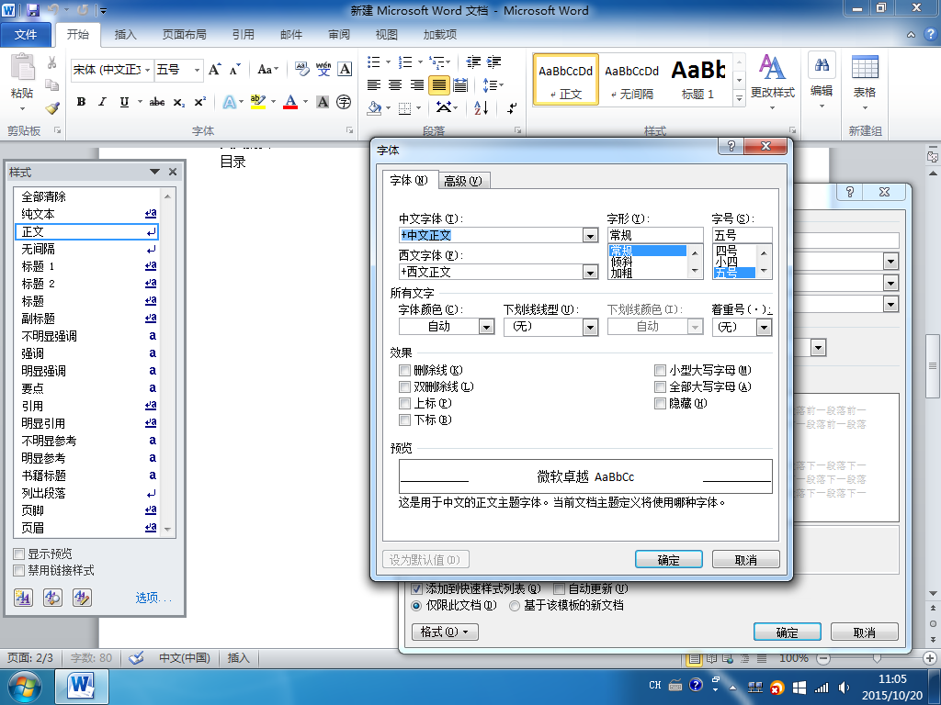Check small caps (小型大写字母) checkbox
Screen dimensions: 941x705
[x=660, y=371]
